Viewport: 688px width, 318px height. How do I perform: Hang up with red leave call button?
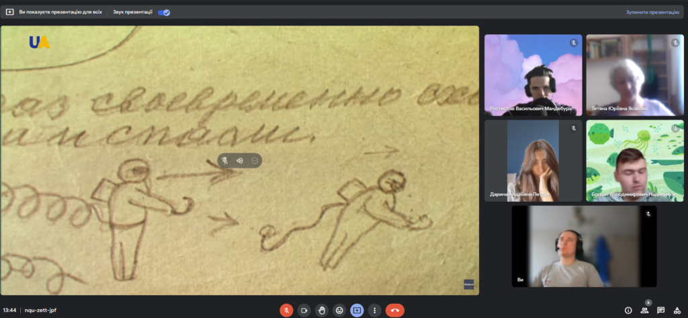pyautogui.click(x=394, y=310)
